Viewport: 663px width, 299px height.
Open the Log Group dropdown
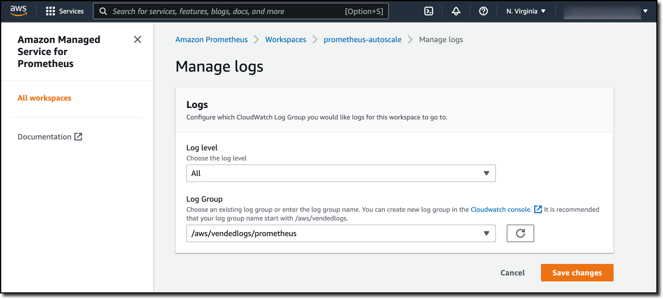(341, 233)
